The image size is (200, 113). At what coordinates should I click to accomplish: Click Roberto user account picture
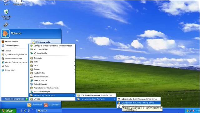[5, 34]
